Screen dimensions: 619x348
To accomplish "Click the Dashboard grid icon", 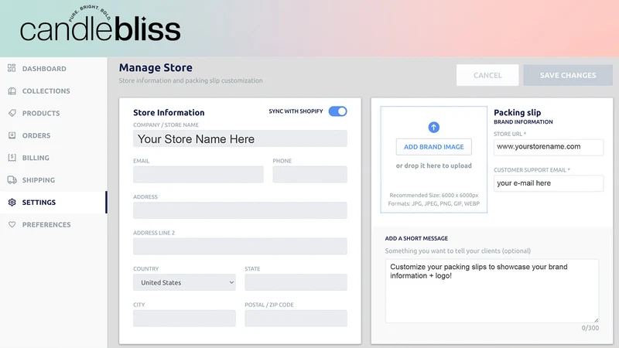I will pyautogui.click(x=12, y=68).
